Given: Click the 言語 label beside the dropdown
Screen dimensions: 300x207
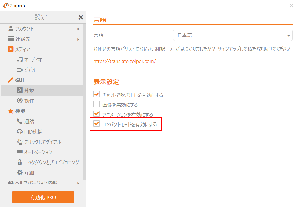Looking at the screenshot, I should [x=98, y=35].
